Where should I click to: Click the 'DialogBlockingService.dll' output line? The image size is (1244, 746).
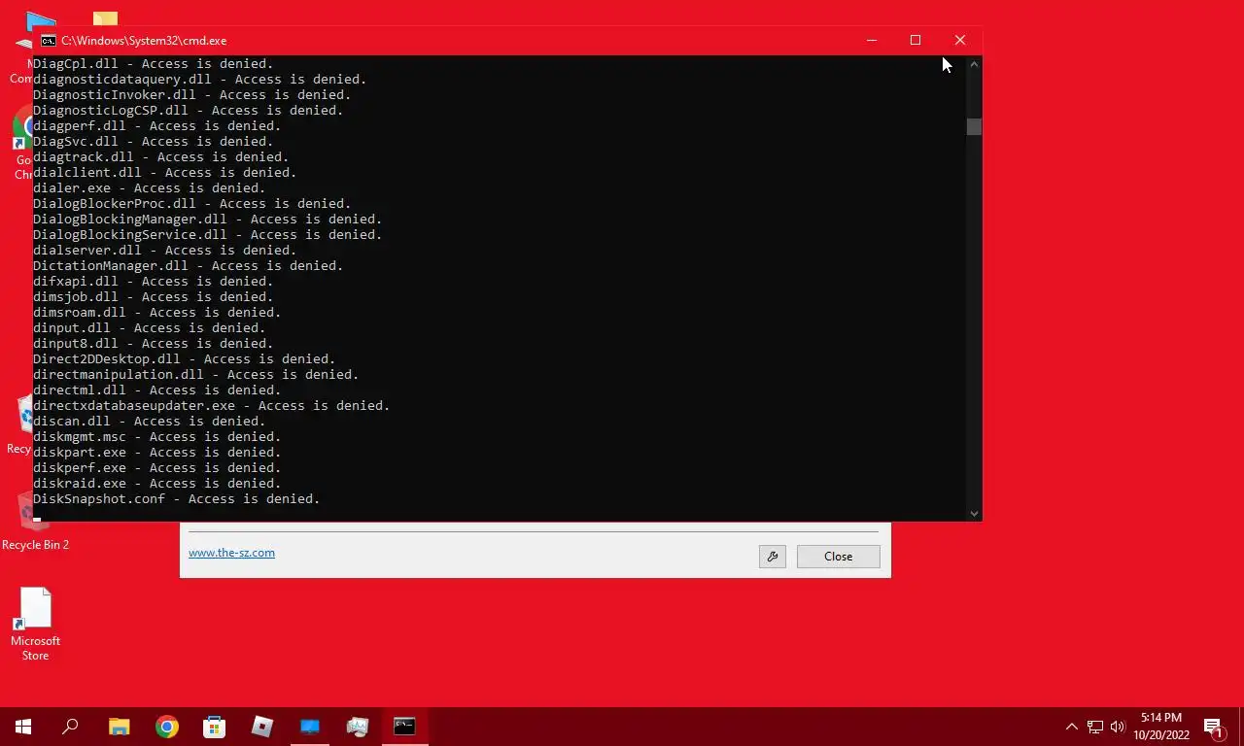pyautogui.click(x=208, y=235)
